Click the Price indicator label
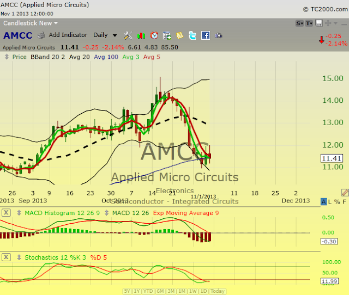The image size is (349, 295). (x=20, y=57)
